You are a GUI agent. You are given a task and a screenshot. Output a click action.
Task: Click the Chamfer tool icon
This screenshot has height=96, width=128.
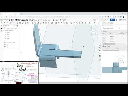tap(35, 23)
